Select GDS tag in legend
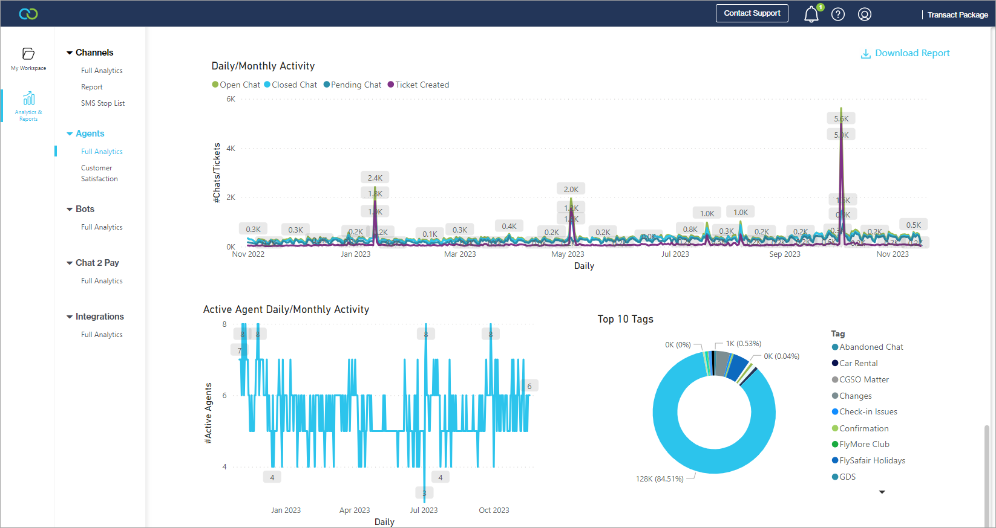996x528 pixels. (x=844, y=477)
